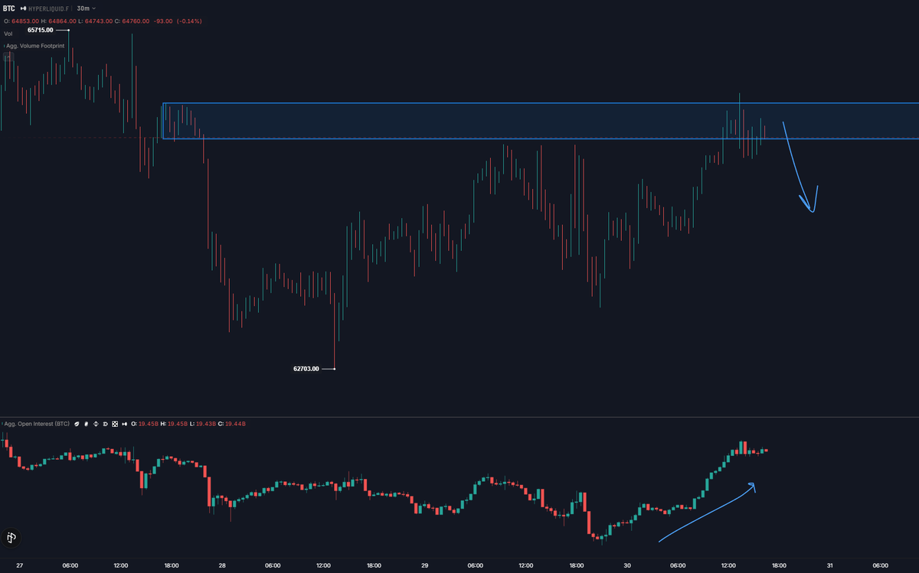Click the date label 29 on time axis
This screenshot has width=919, height=573.
(x=424, y=565)
